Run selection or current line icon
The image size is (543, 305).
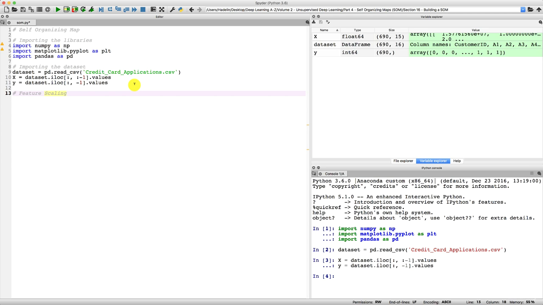(x=91, y=9)
